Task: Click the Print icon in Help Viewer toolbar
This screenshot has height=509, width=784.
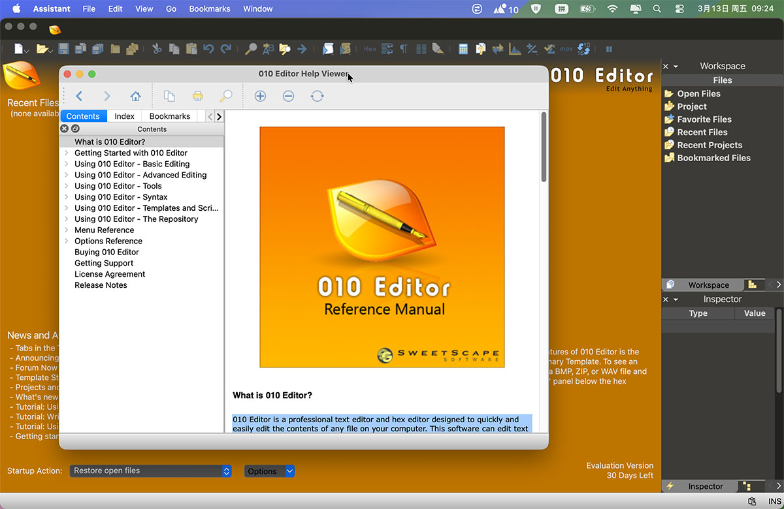Action: (197, 97)
